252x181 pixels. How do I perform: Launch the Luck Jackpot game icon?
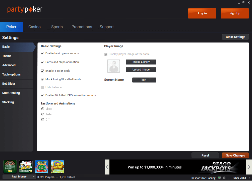(x=57, y=166)
